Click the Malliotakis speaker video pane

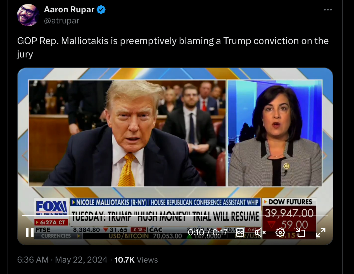(275, 133)
